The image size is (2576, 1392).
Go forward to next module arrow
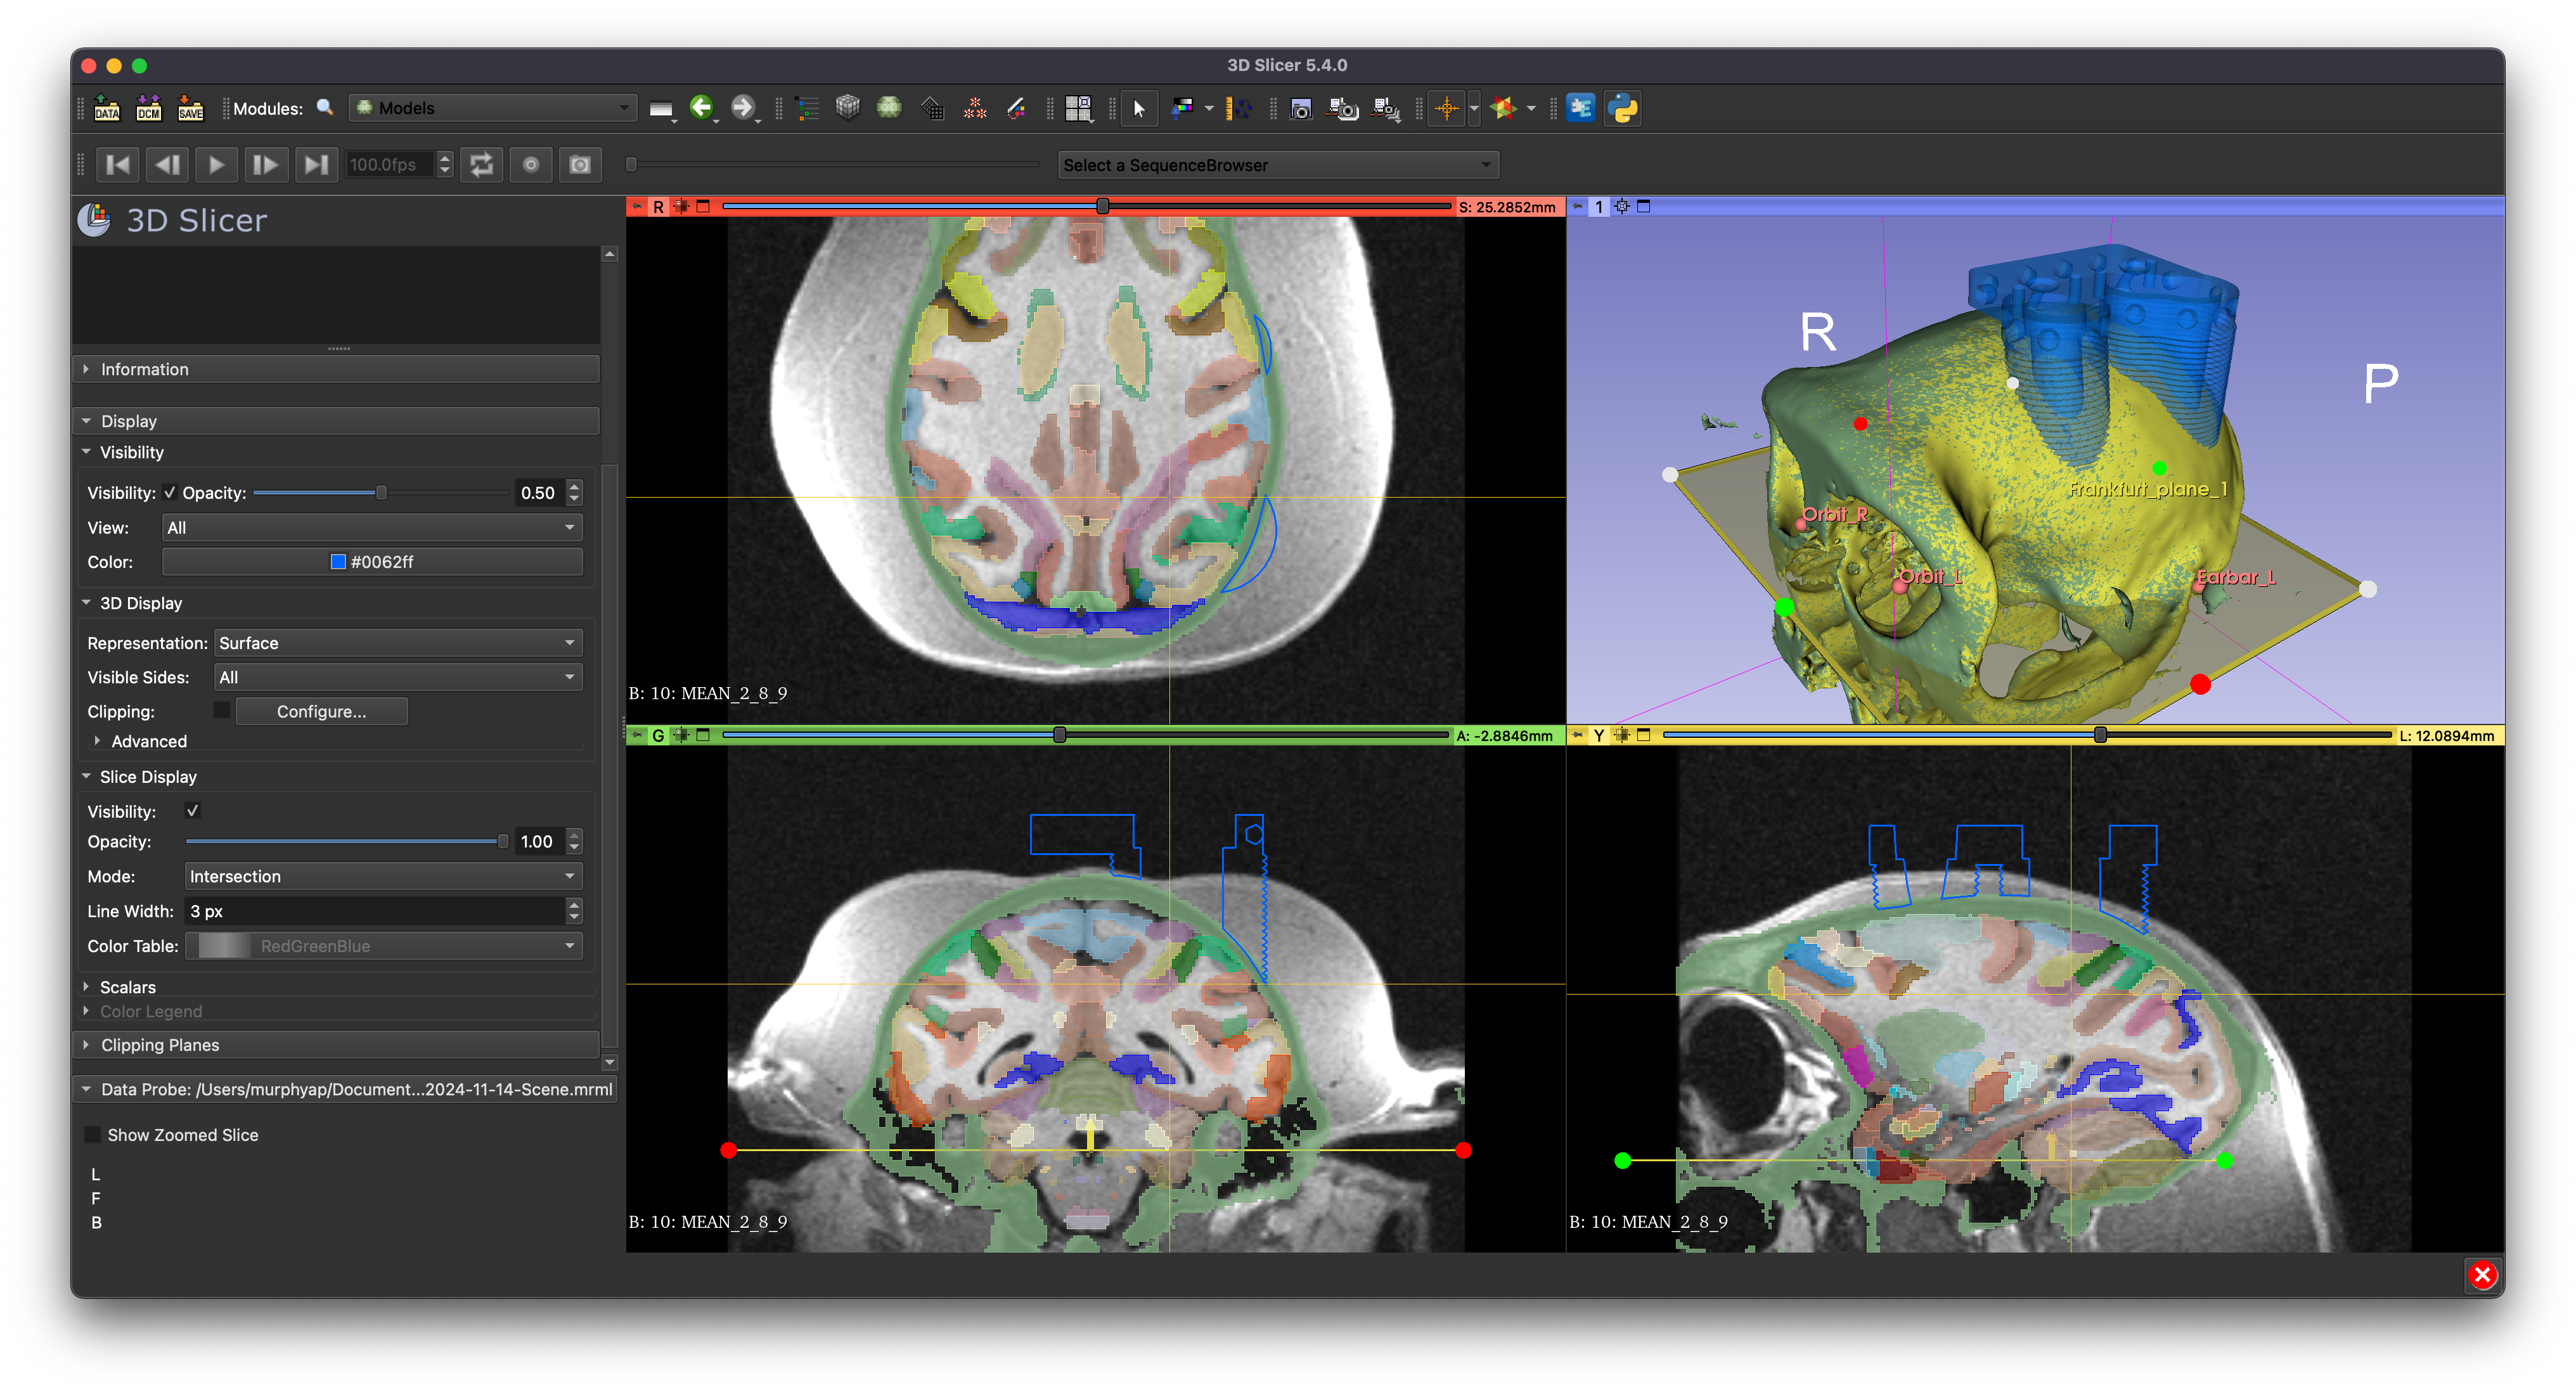tap(742, 107)
